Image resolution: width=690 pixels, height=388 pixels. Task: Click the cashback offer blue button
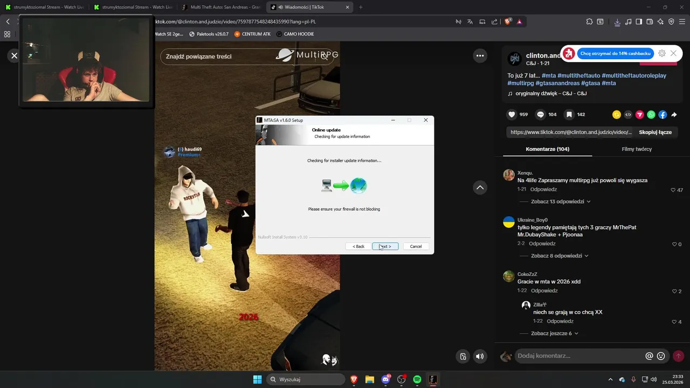coord(616,53)
